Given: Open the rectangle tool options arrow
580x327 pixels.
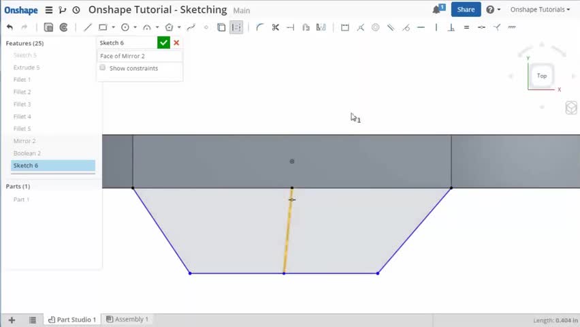Looking at the screenshot, I should [x=113, y=27].
